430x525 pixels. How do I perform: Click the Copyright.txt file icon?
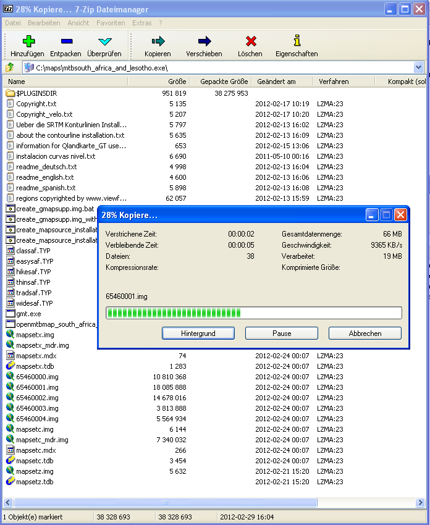pos(11,104)
